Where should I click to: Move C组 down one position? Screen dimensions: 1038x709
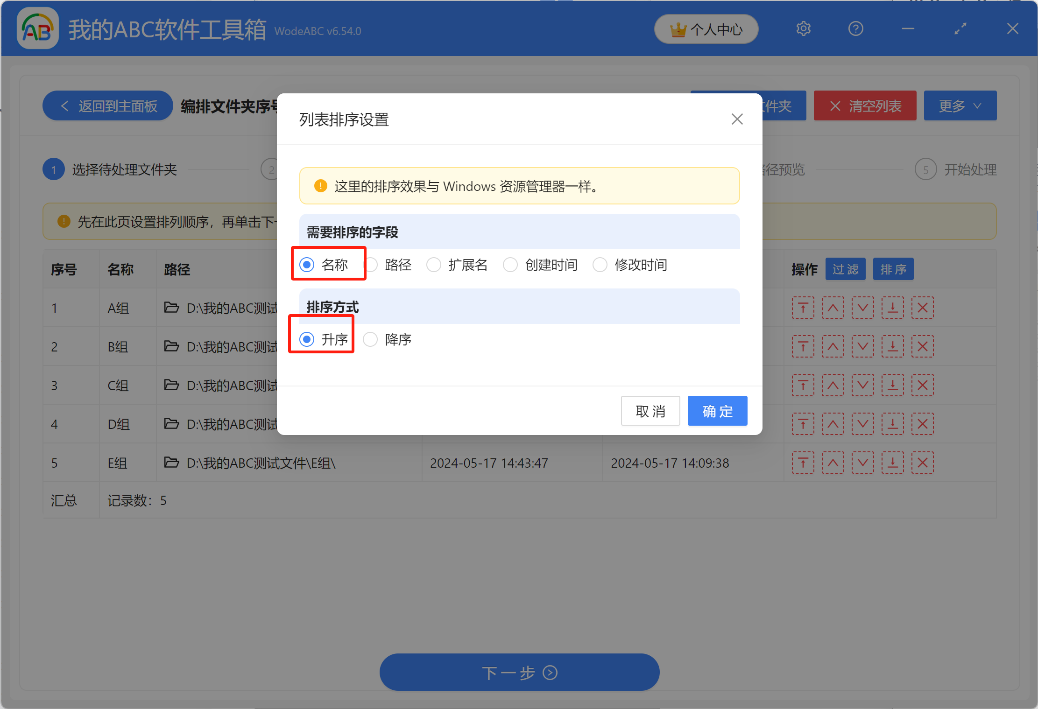[862, 385]
